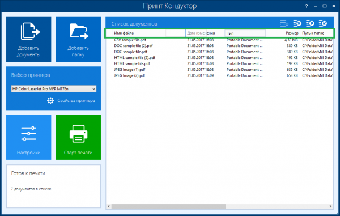
Task: Open Свойства принтера link
Action: pyautogui.click(x=76, y=100)
